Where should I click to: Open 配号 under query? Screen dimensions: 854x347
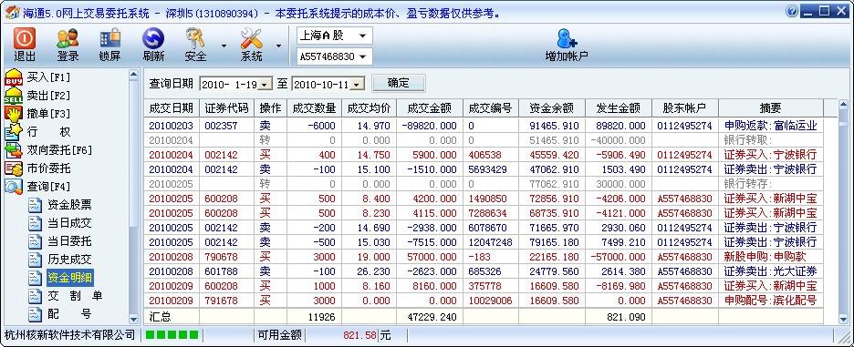click(x=61, y=314)
